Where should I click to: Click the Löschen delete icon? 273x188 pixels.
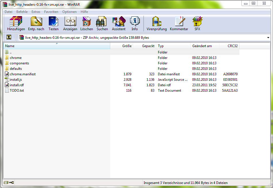coord(86,21)
